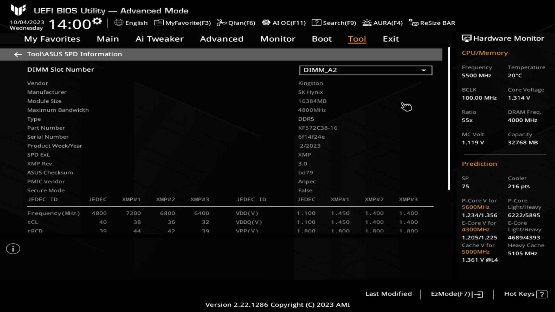
Task: Open AURA(F4) lighting icon
Action: point(367,23)
